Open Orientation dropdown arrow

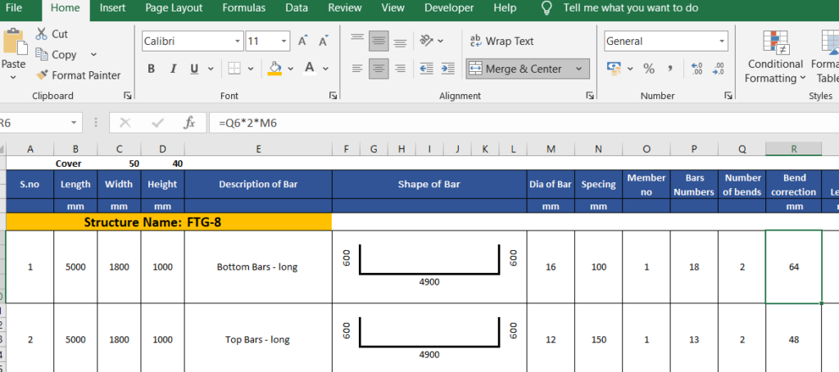(440, 41)
